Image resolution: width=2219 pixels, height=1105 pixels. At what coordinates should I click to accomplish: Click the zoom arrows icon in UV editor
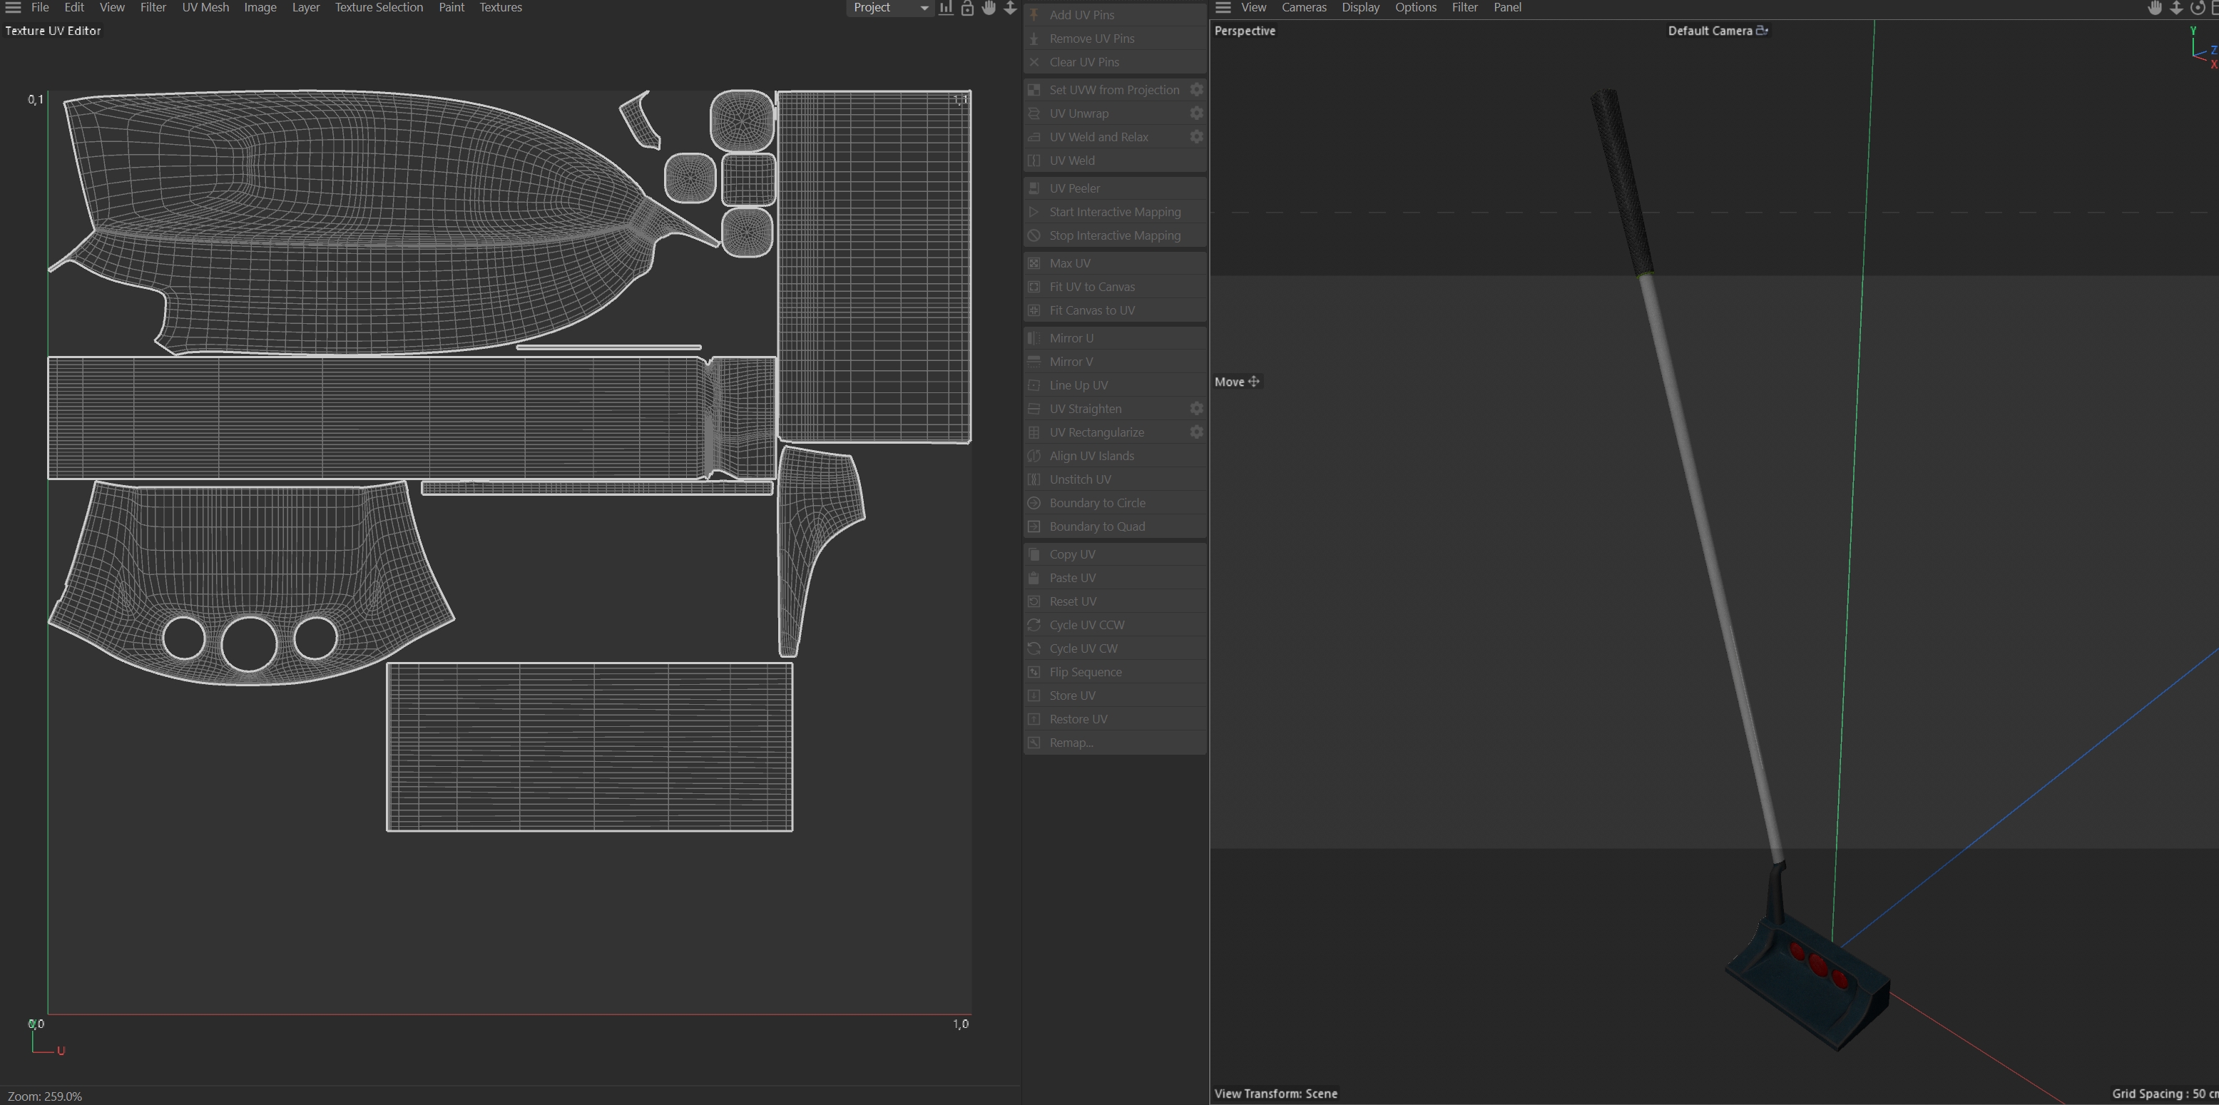pyautogui.click(x=1011, y=8)
